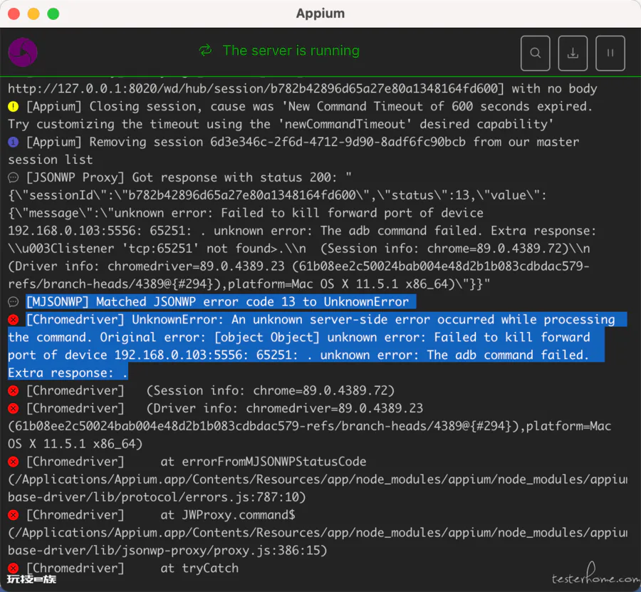Viewport: 641px width, 592px height.
Task: Click the 'http://127.0.0.1:8020/wd/hub/session' URL line
Action: pos(303,89)
